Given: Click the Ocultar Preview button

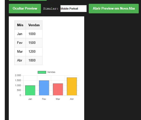Looking at the screenshot, I should click(x=25, y=9).
